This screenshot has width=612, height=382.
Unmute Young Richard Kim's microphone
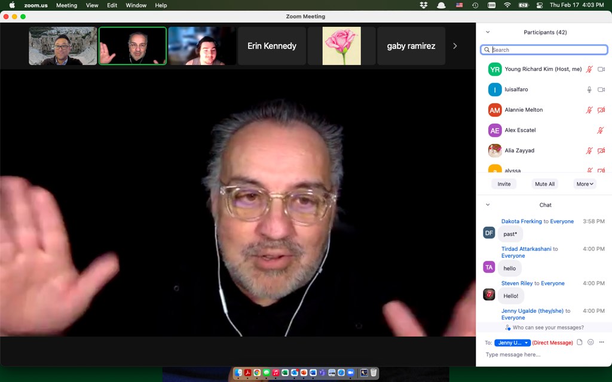point(589,69)
